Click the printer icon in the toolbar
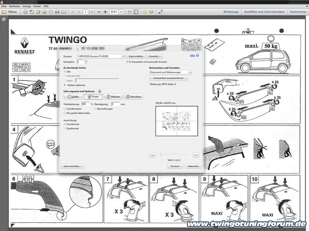Viewport: 309px width, 231px height. pos(57,12)
